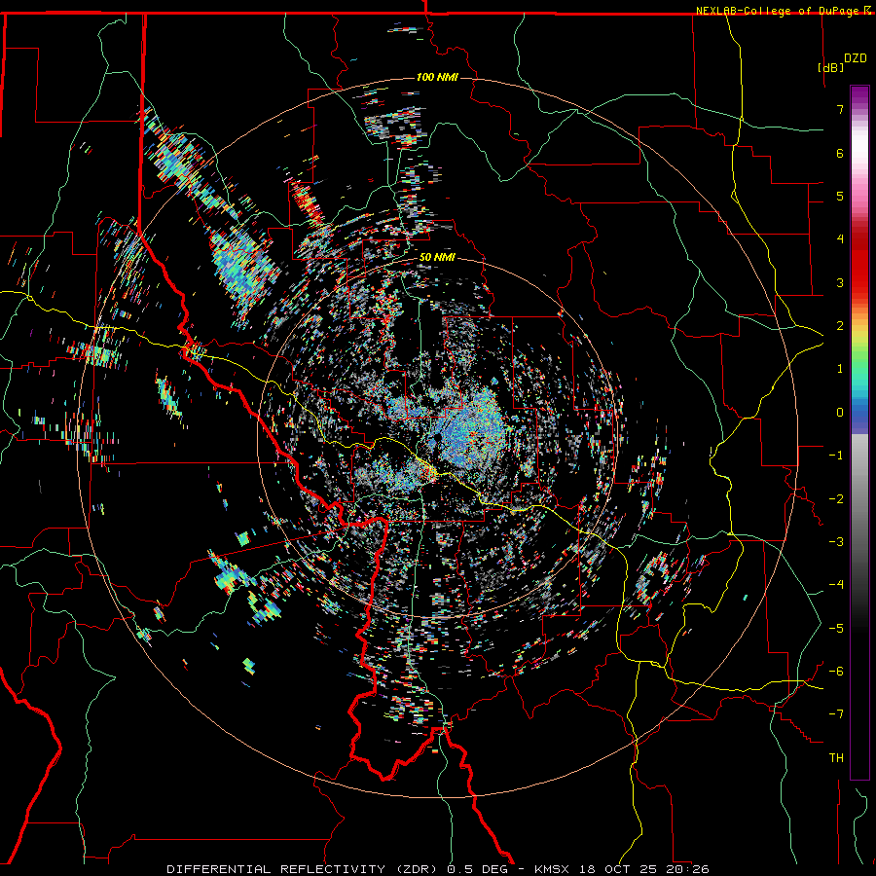Click the scale value "4"
876x876 pixels.
[840, 239]
